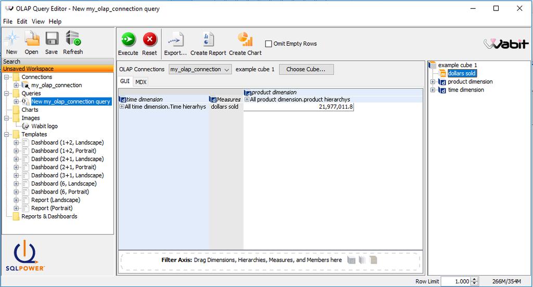Click the my_olap_connection database icon
The height and width of the screenshot is (287, 533).
click(x=26, y=85)
